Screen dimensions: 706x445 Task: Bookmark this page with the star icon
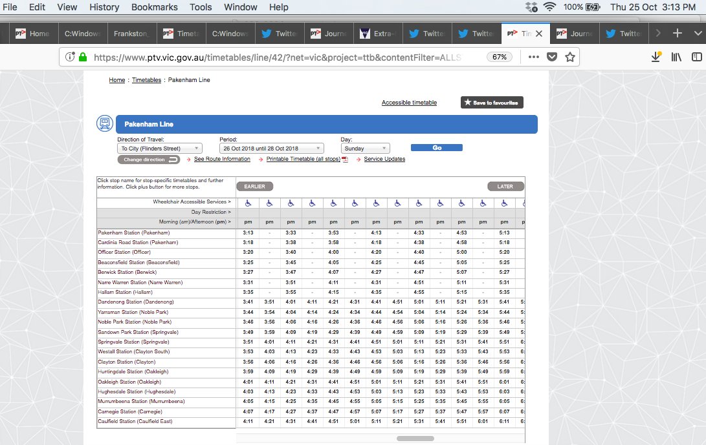pyautogui.click(x=570, y=57)
